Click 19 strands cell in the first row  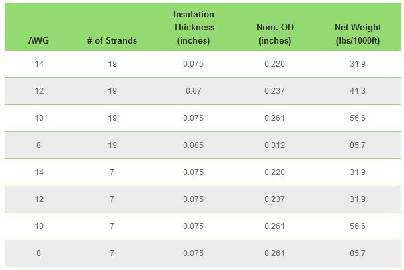tap(112, 64)
